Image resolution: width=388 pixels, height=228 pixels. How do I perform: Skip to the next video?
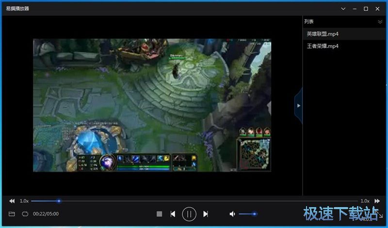click(205, 214)
